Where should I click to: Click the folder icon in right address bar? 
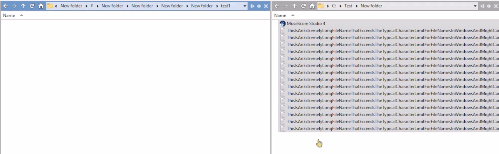pyautogui.click(x=321, y=6)
